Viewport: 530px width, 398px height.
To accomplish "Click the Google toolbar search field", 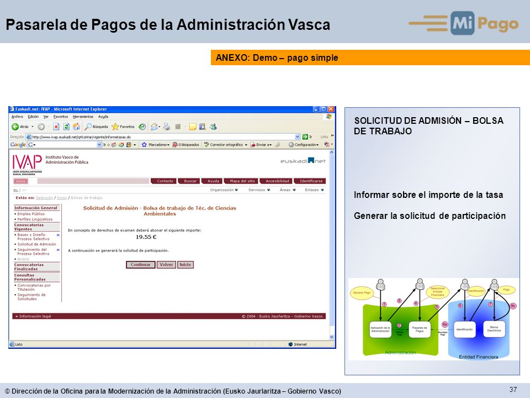I will (x=65, y=144).
